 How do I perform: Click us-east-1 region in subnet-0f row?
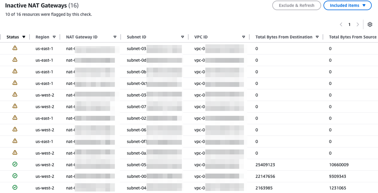[x=44, y=141]
